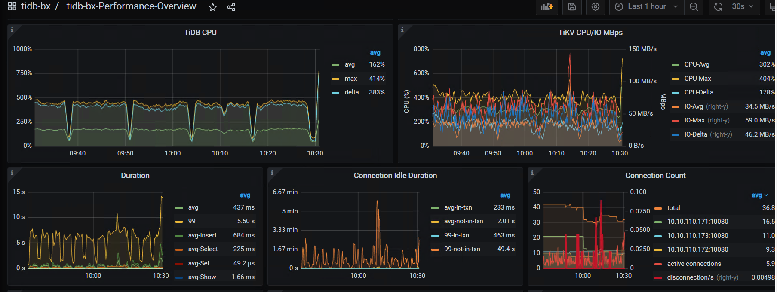Toggle avg-Insert series in Duration legend

[x=202, y=235]
